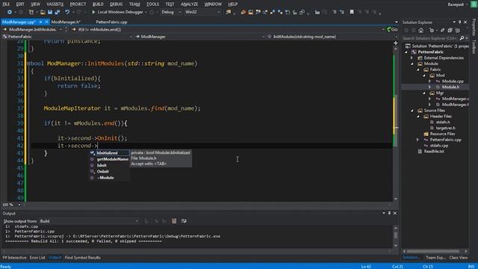Click the editor vertical scrollbar
Viewport: 478px width, 269px height.
(x=396, y=121)
